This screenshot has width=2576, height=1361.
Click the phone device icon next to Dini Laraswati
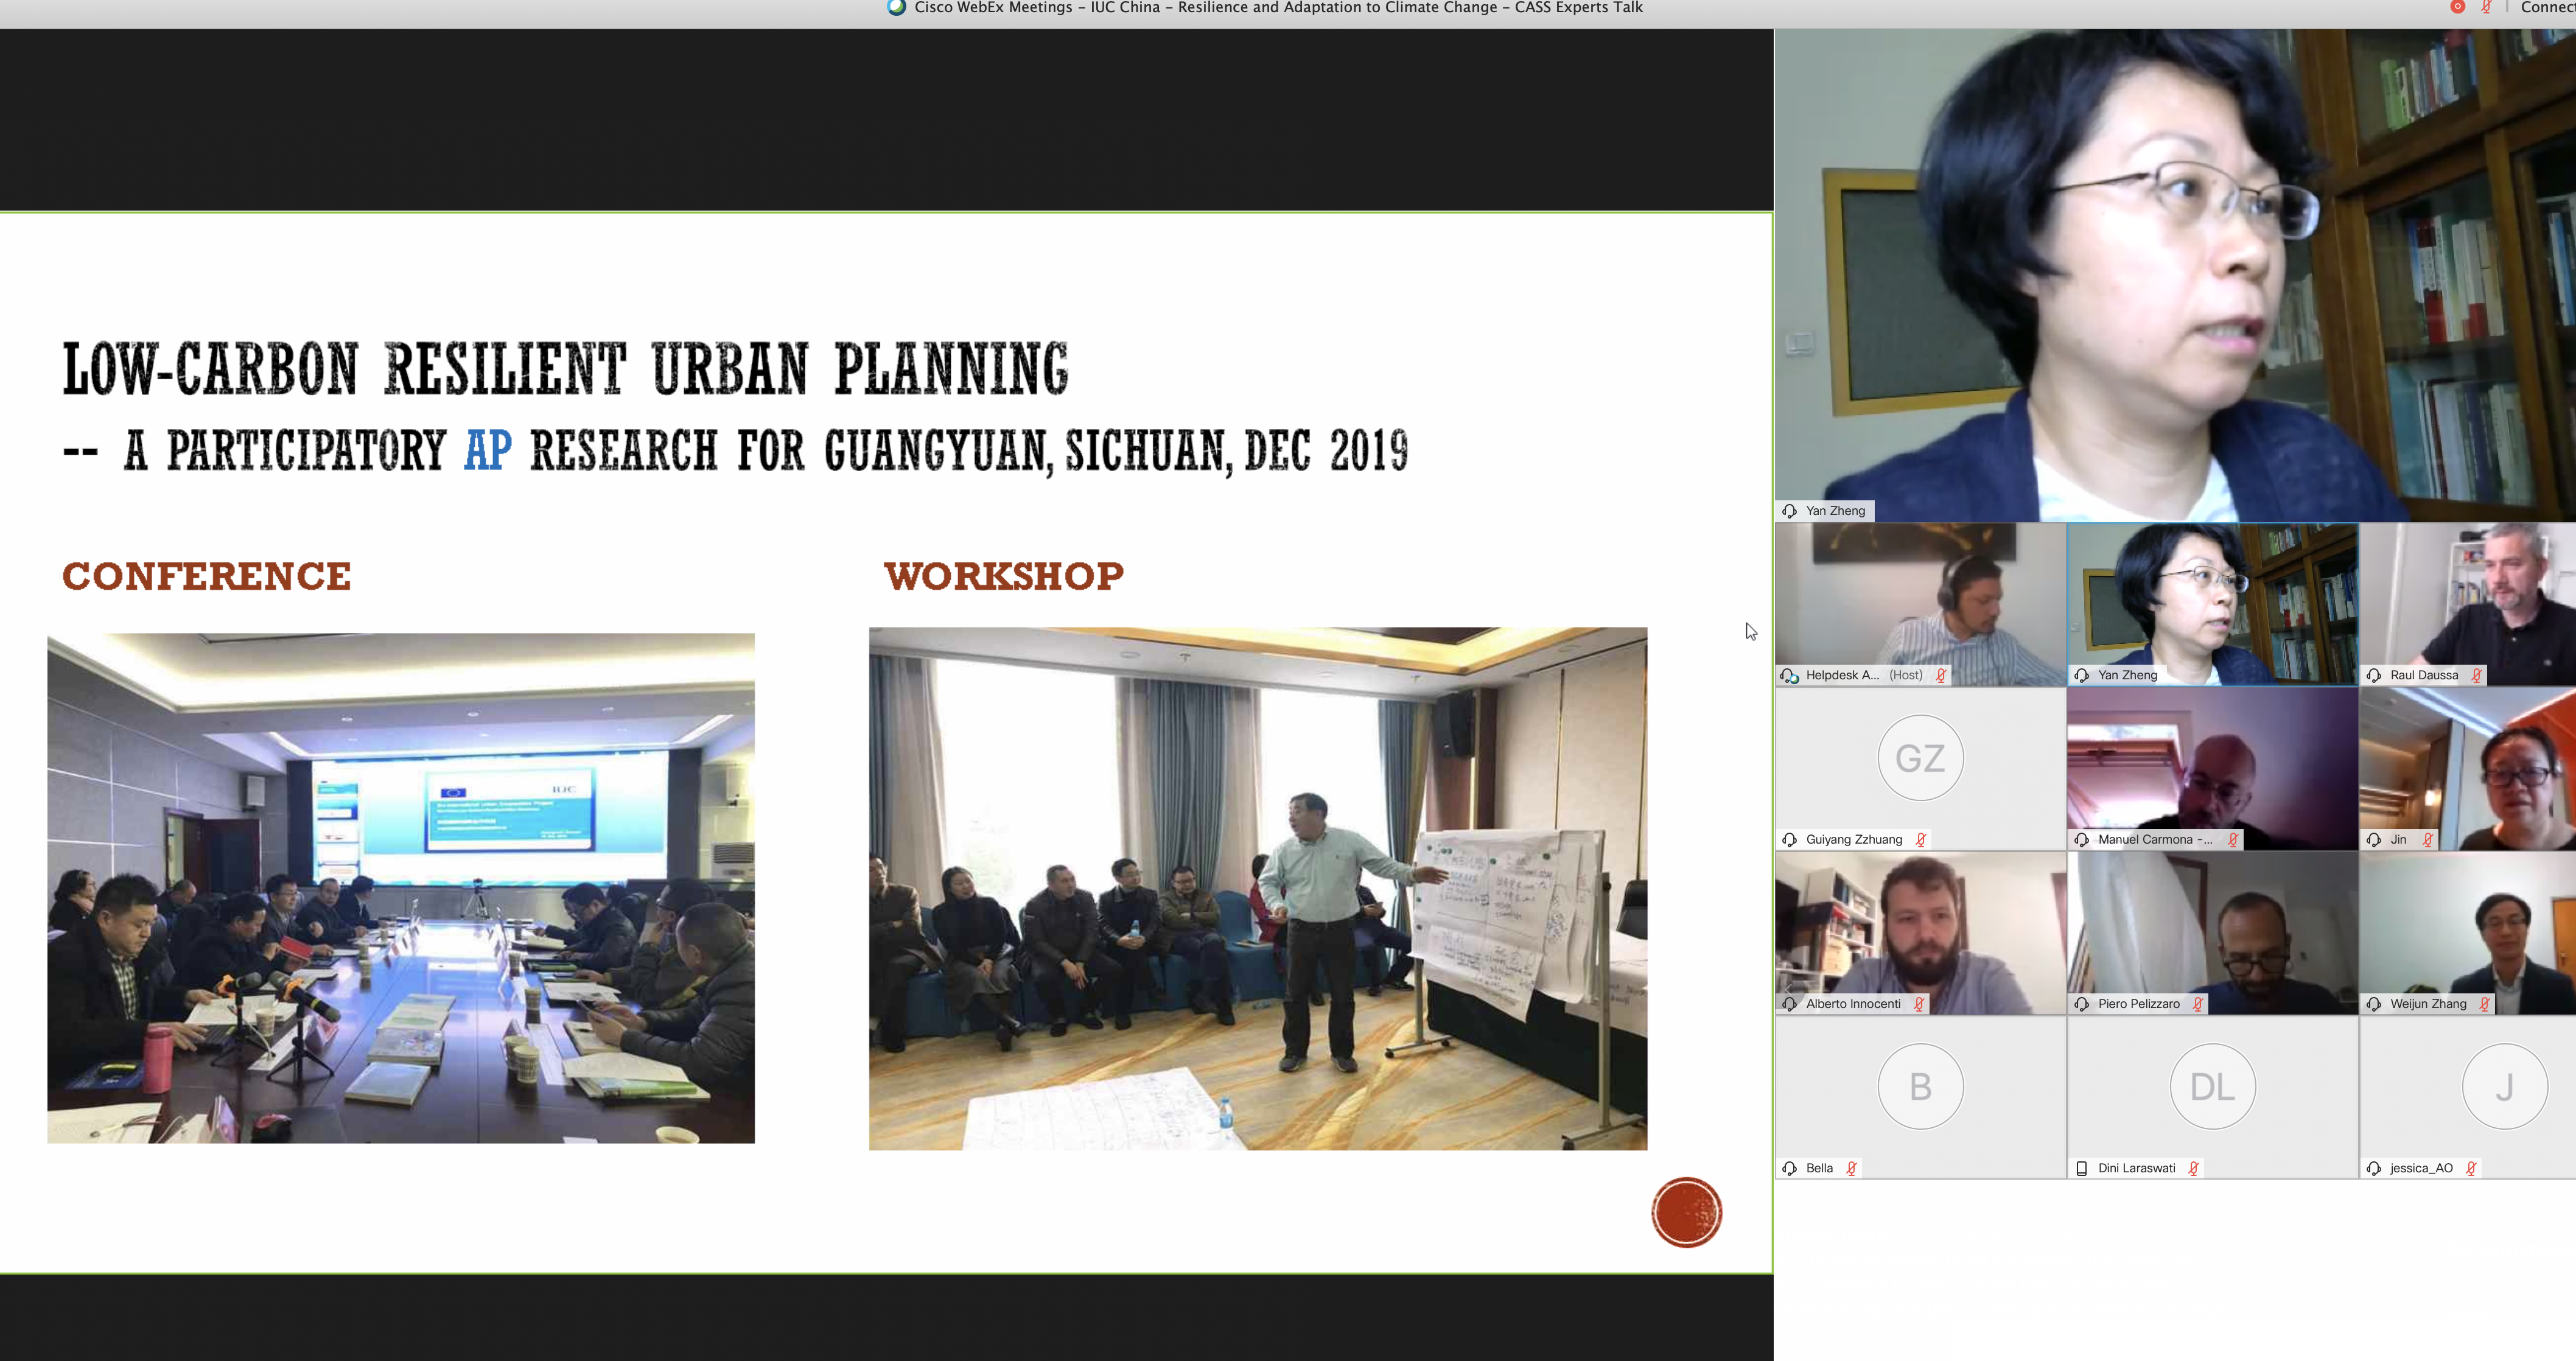[x=2081, y=1168]
